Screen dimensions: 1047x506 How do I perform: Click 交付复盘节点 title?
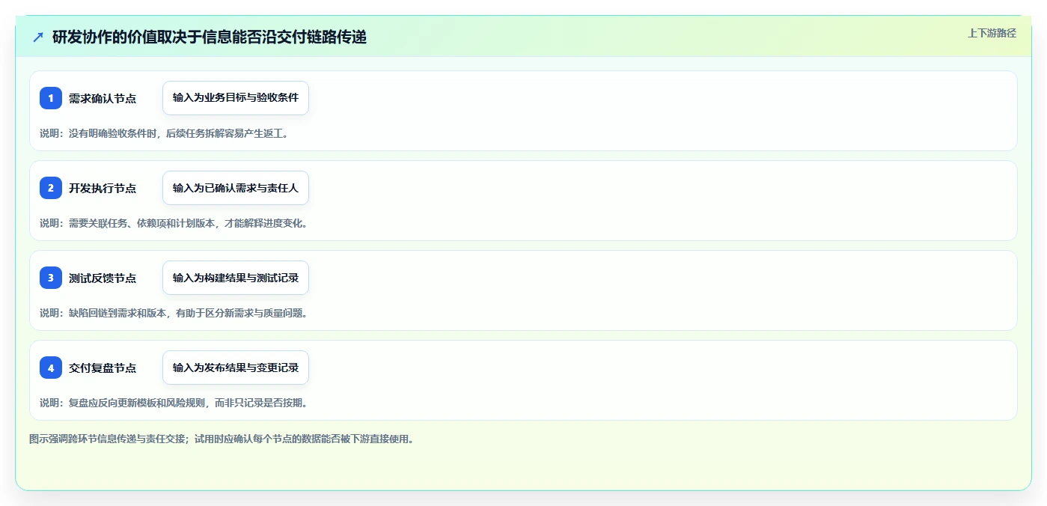click(103, 368)
